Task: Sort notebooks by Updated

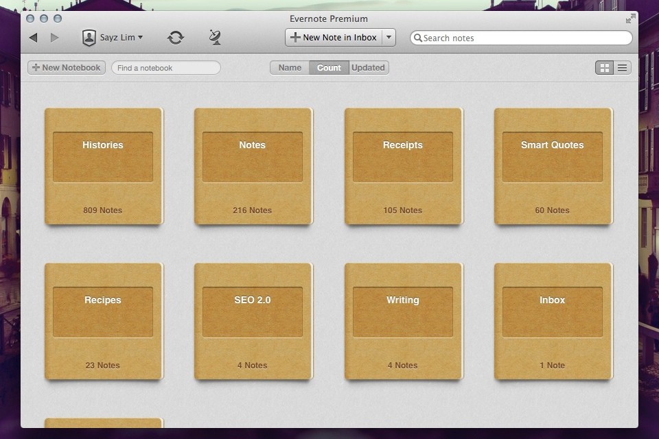Action: point(369,68)
